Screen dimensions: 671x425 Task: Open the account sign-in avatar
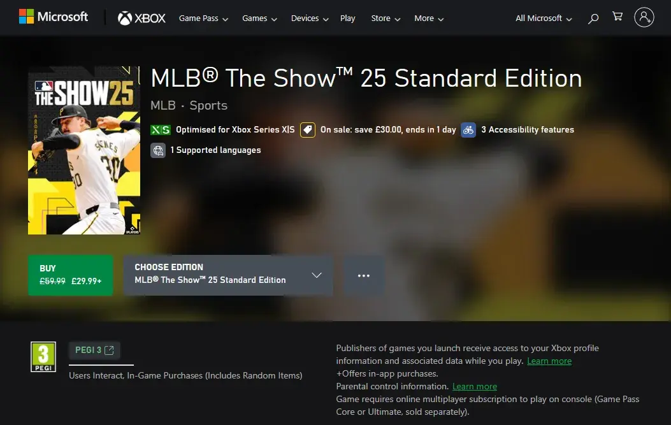click(644, 18)
